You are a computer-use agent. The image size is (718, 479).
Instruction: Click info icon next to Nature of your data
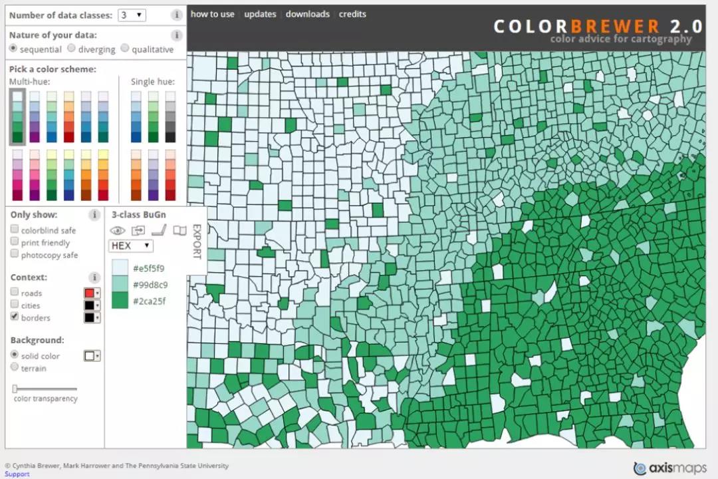click(x=176, y=35)
